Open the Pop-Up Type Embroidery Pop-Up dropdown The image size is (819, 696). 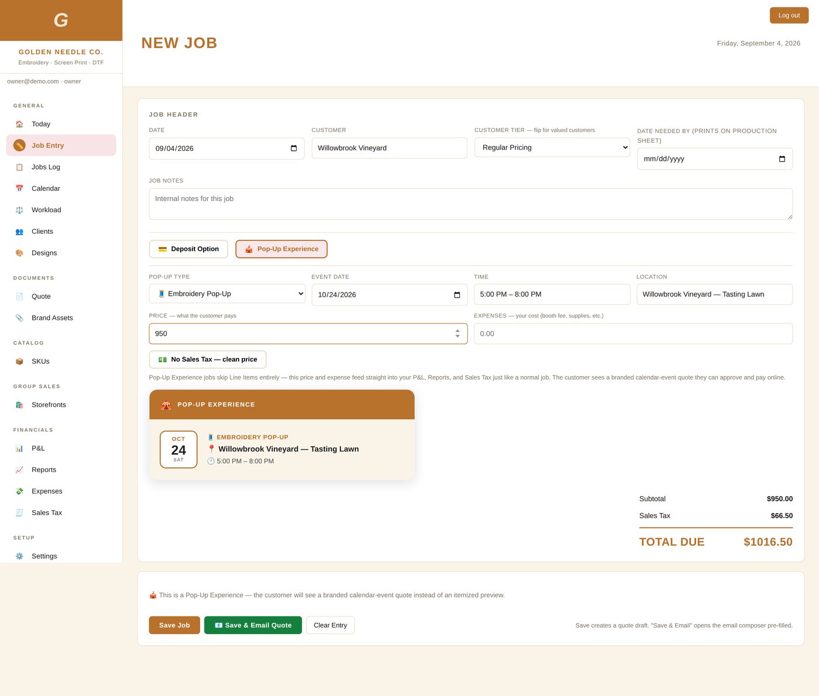pos(227,294)
